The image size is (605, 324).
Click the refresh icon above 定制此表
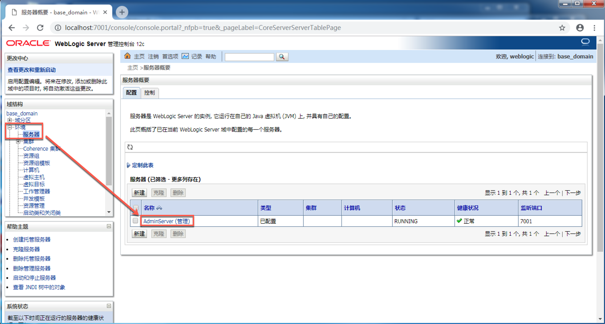(130, 147)
